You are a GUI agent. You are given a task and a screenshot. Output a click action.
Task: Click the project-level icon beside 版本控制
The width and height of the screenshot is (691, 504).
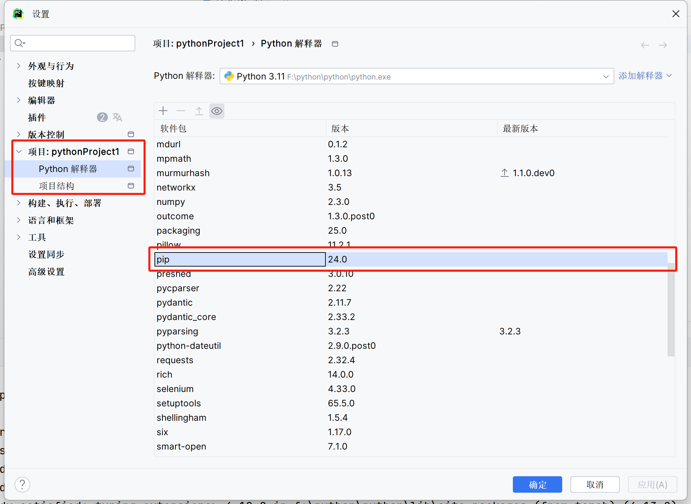pyautogui.click(x=131, y=134)
